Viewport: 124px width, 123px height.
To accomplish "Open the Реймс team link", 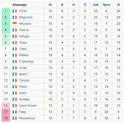I will [x=24, y=55].
